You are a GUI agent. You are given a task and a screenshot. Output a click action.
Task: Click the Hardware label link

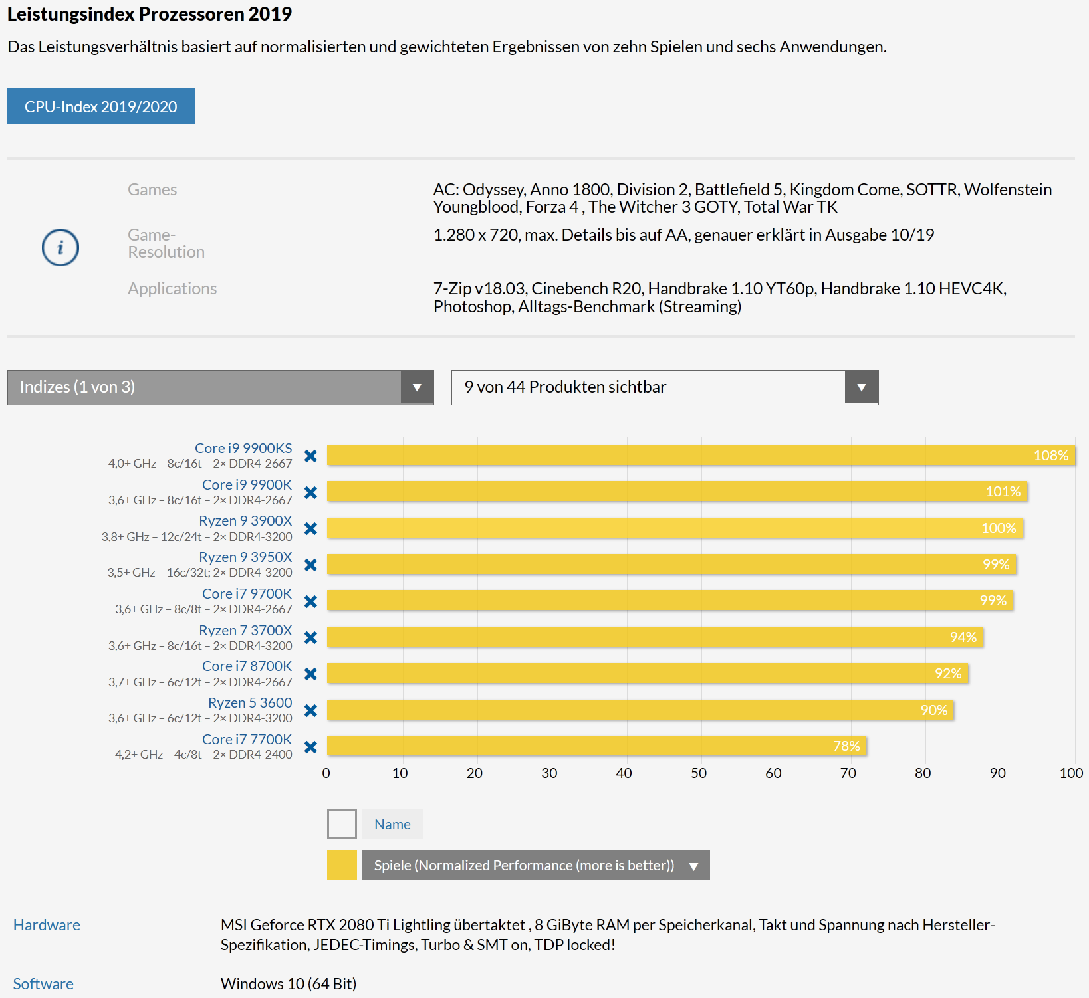pyautogui.click(x=47, y=925)
